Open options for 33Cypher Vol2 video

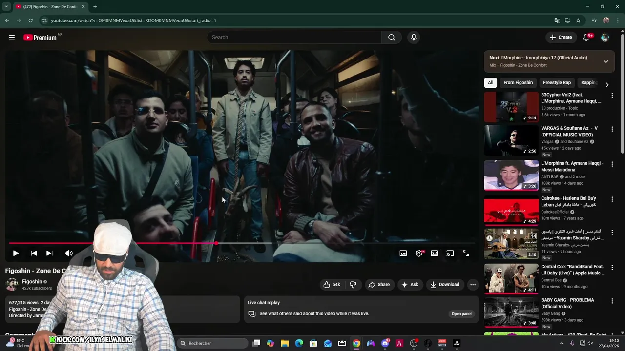point(612,96)
